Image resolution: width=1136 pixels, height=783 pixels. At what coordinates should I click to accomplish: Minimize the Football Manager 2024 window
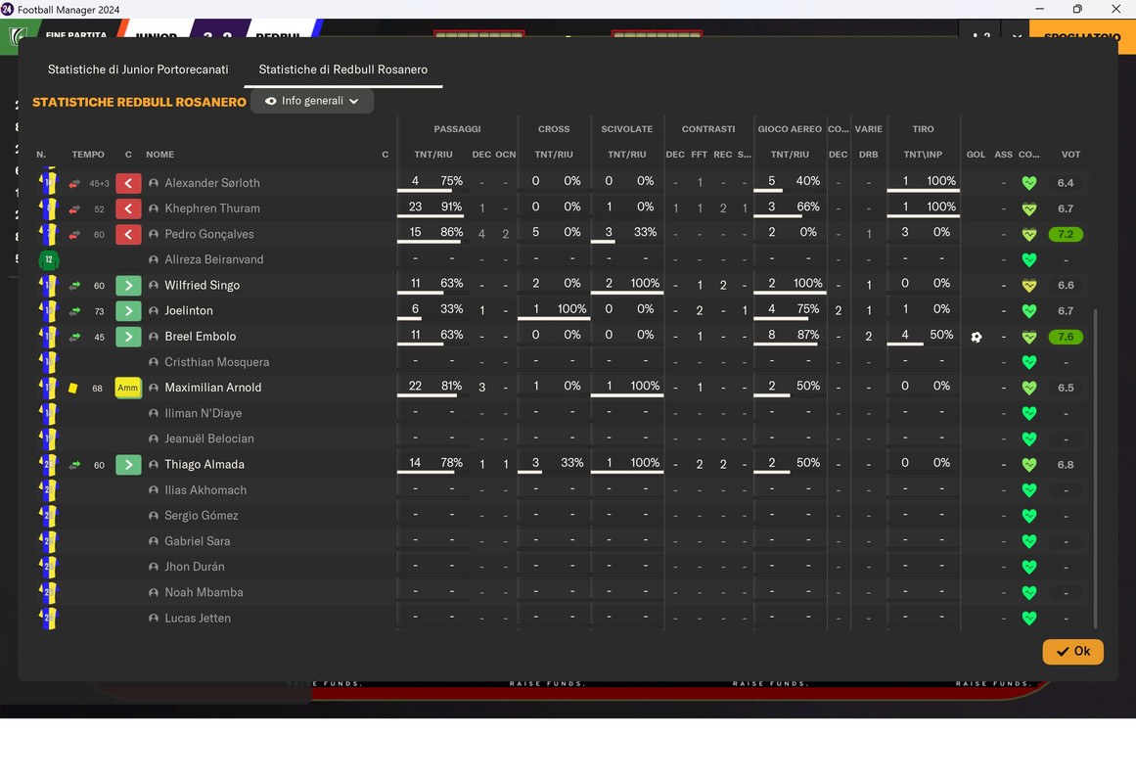[1040, 9]
